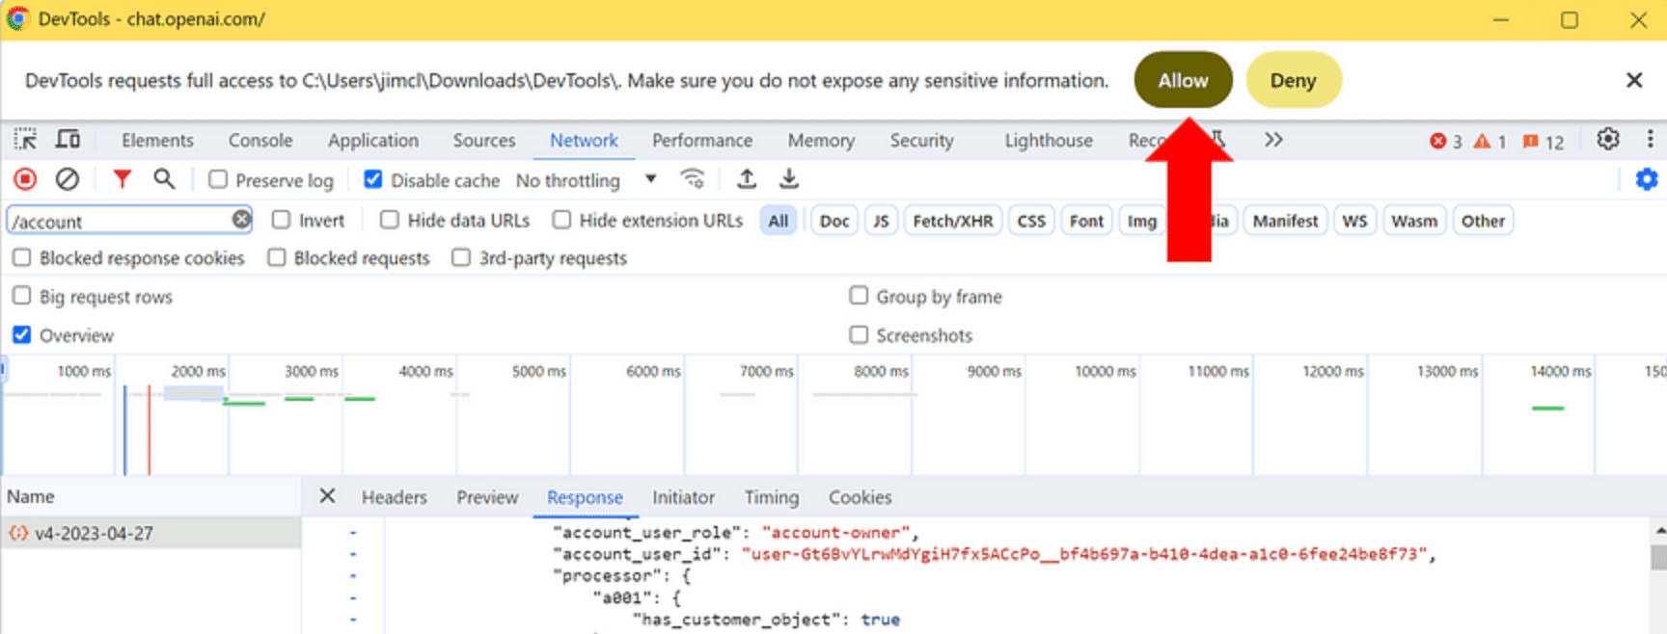This screenshot has height=634, width=1667.
Task: Open network conditions wifi icon
Action: [692, 179]
